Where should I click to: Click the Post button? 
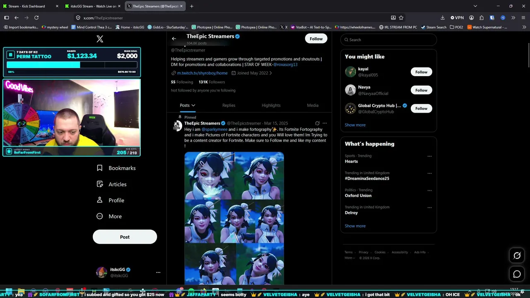click(125, 237)
